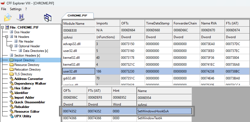Click the Hex Editor tool icon
This screenshot has width=250, height=122.
point(12,88)
